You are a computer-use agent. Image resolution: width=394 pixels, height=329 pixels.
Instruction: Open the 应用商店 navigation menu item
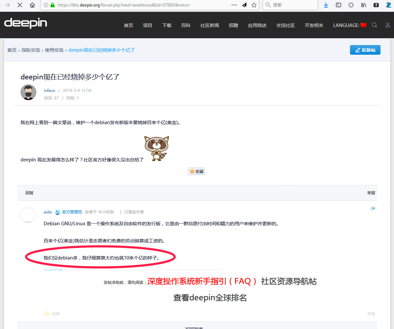point(257,25)
